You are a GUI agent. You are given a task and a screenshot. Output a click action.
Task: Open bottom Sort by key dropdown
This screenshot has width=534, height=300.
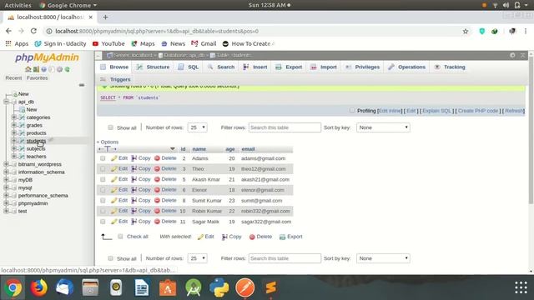[383, 258]
